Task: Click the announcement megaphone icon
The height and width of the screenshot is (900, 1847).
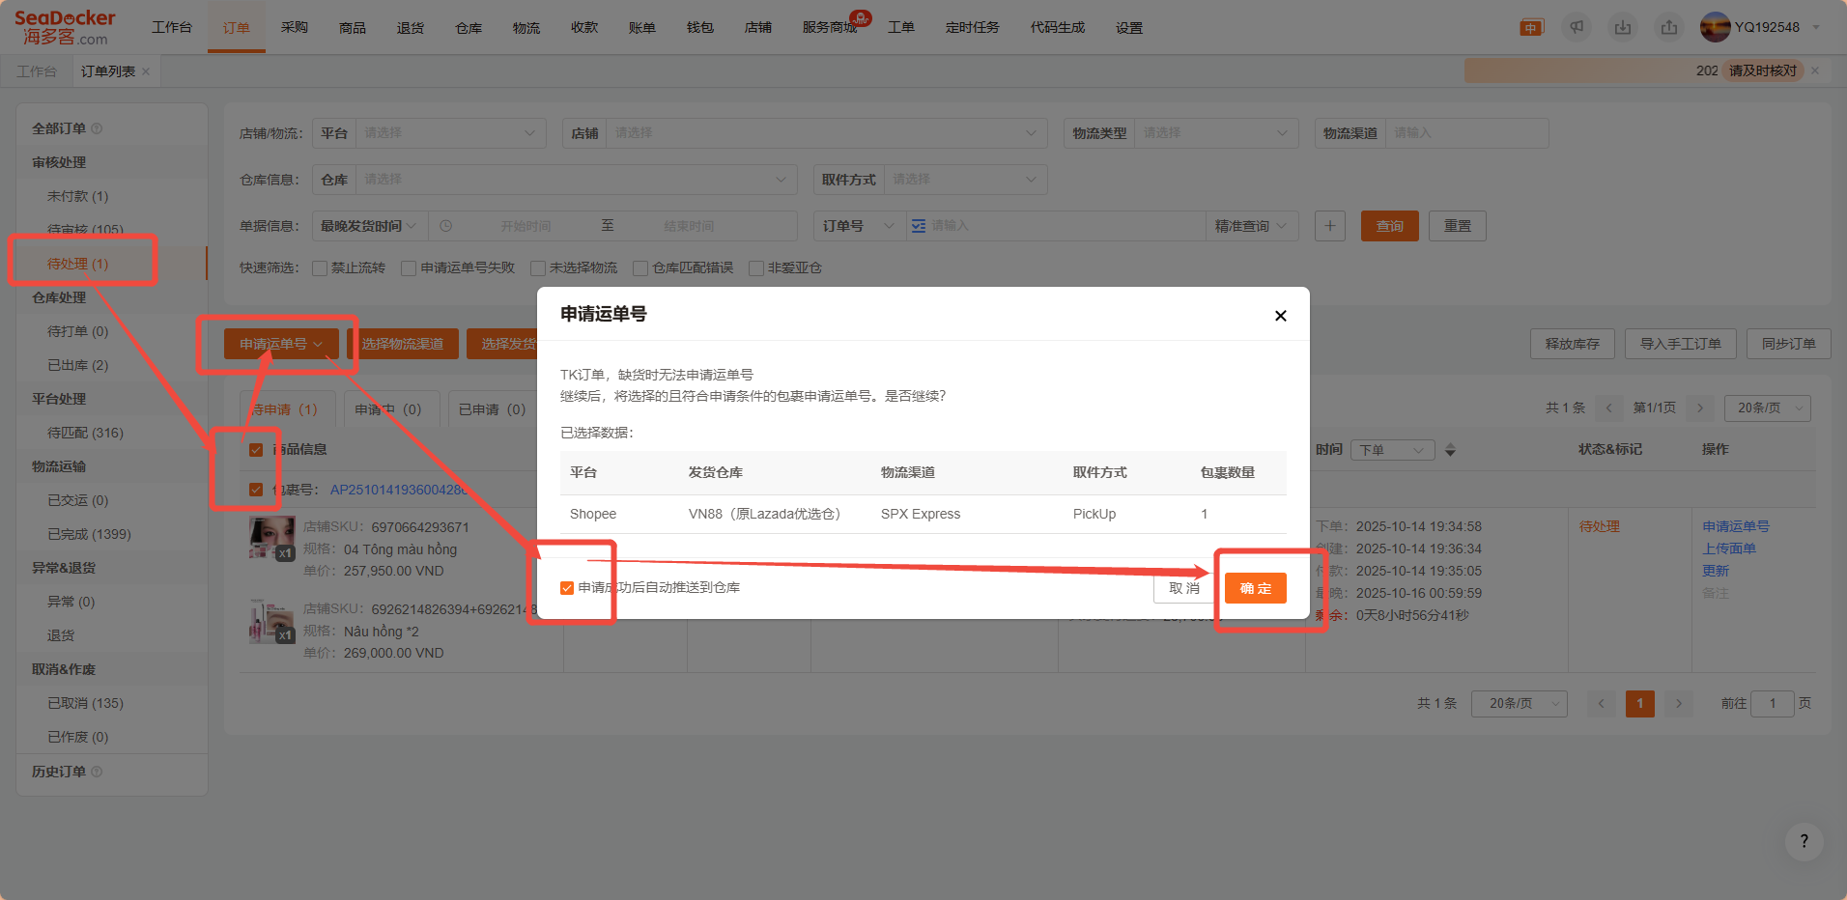Action: pyautogui.click(x=1577, y=27)
